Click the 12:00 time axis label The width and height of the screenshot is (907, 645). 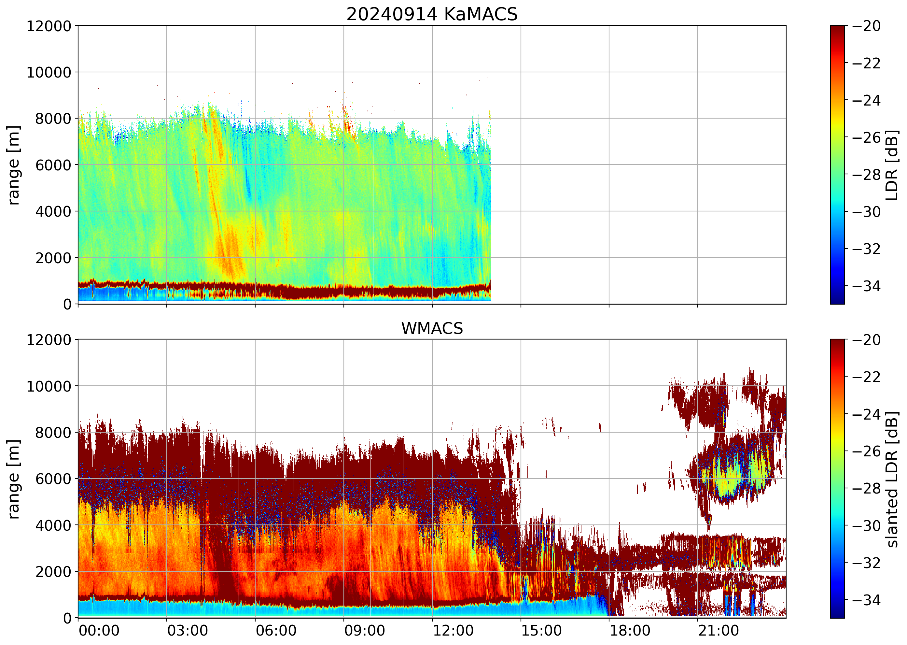pos(453,631)
